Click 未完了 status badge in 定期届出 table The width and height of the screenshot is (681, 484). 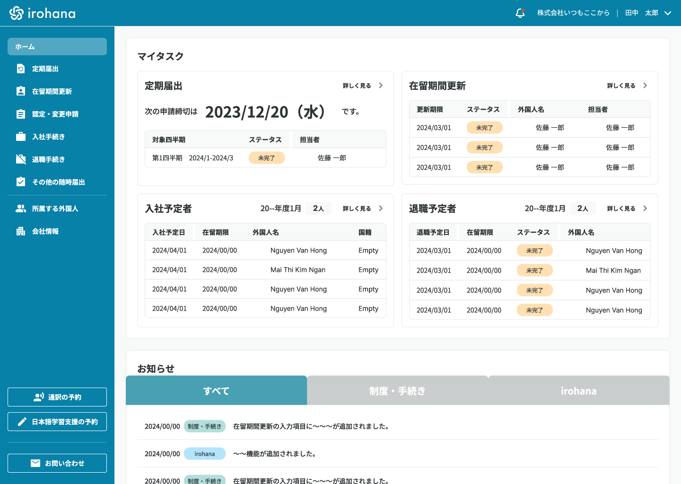(x=267, y=158)
